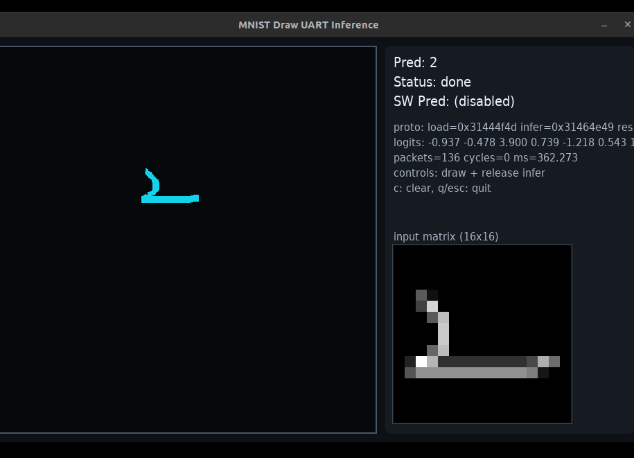This screenshot has height=458, width=634.
Task: Click the 'SW Pred: (disabled)' label
Action: (454, 101)
